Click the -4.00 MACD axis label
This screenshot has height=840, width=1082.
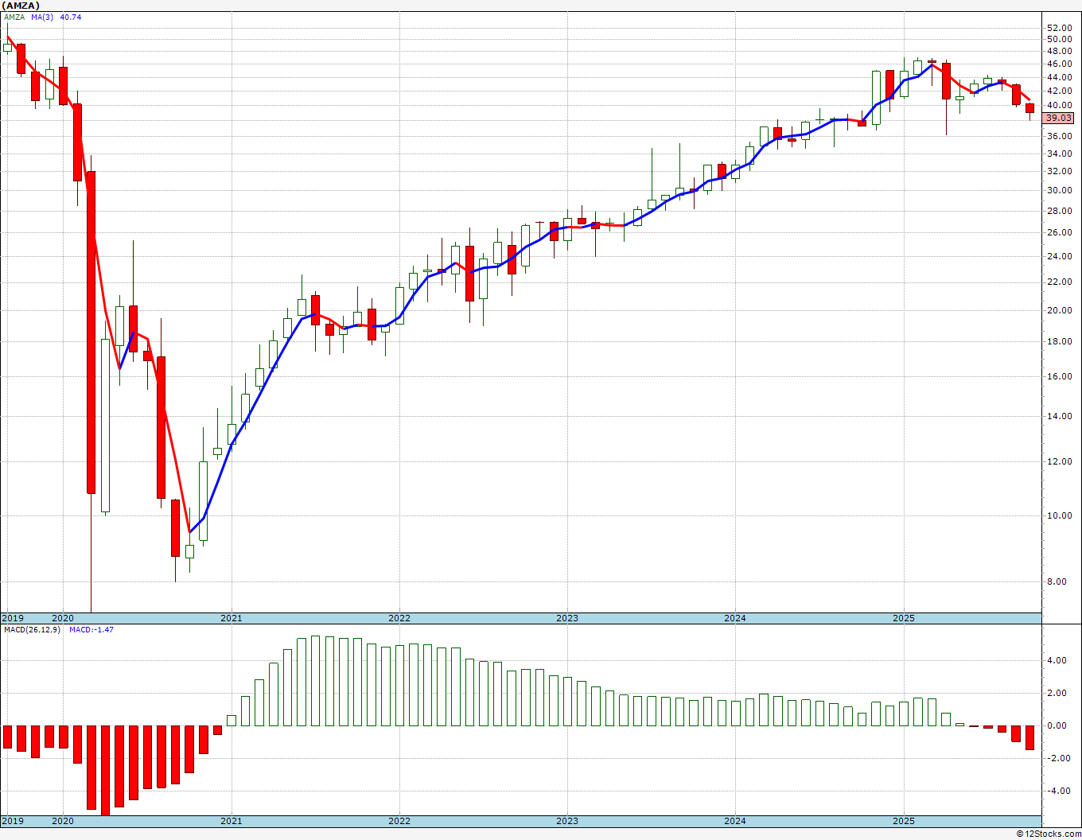1057,791
